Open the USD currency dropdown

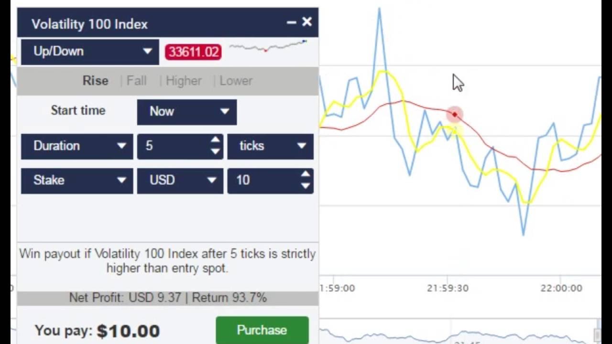click(x=180, y=181)
